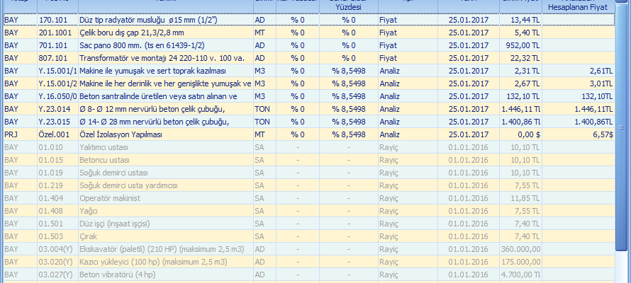Screen dimensions: 631x283
Task: Select the Beton santralinde üretilen row
Action: pyautogui.click(x=164, y=96)
